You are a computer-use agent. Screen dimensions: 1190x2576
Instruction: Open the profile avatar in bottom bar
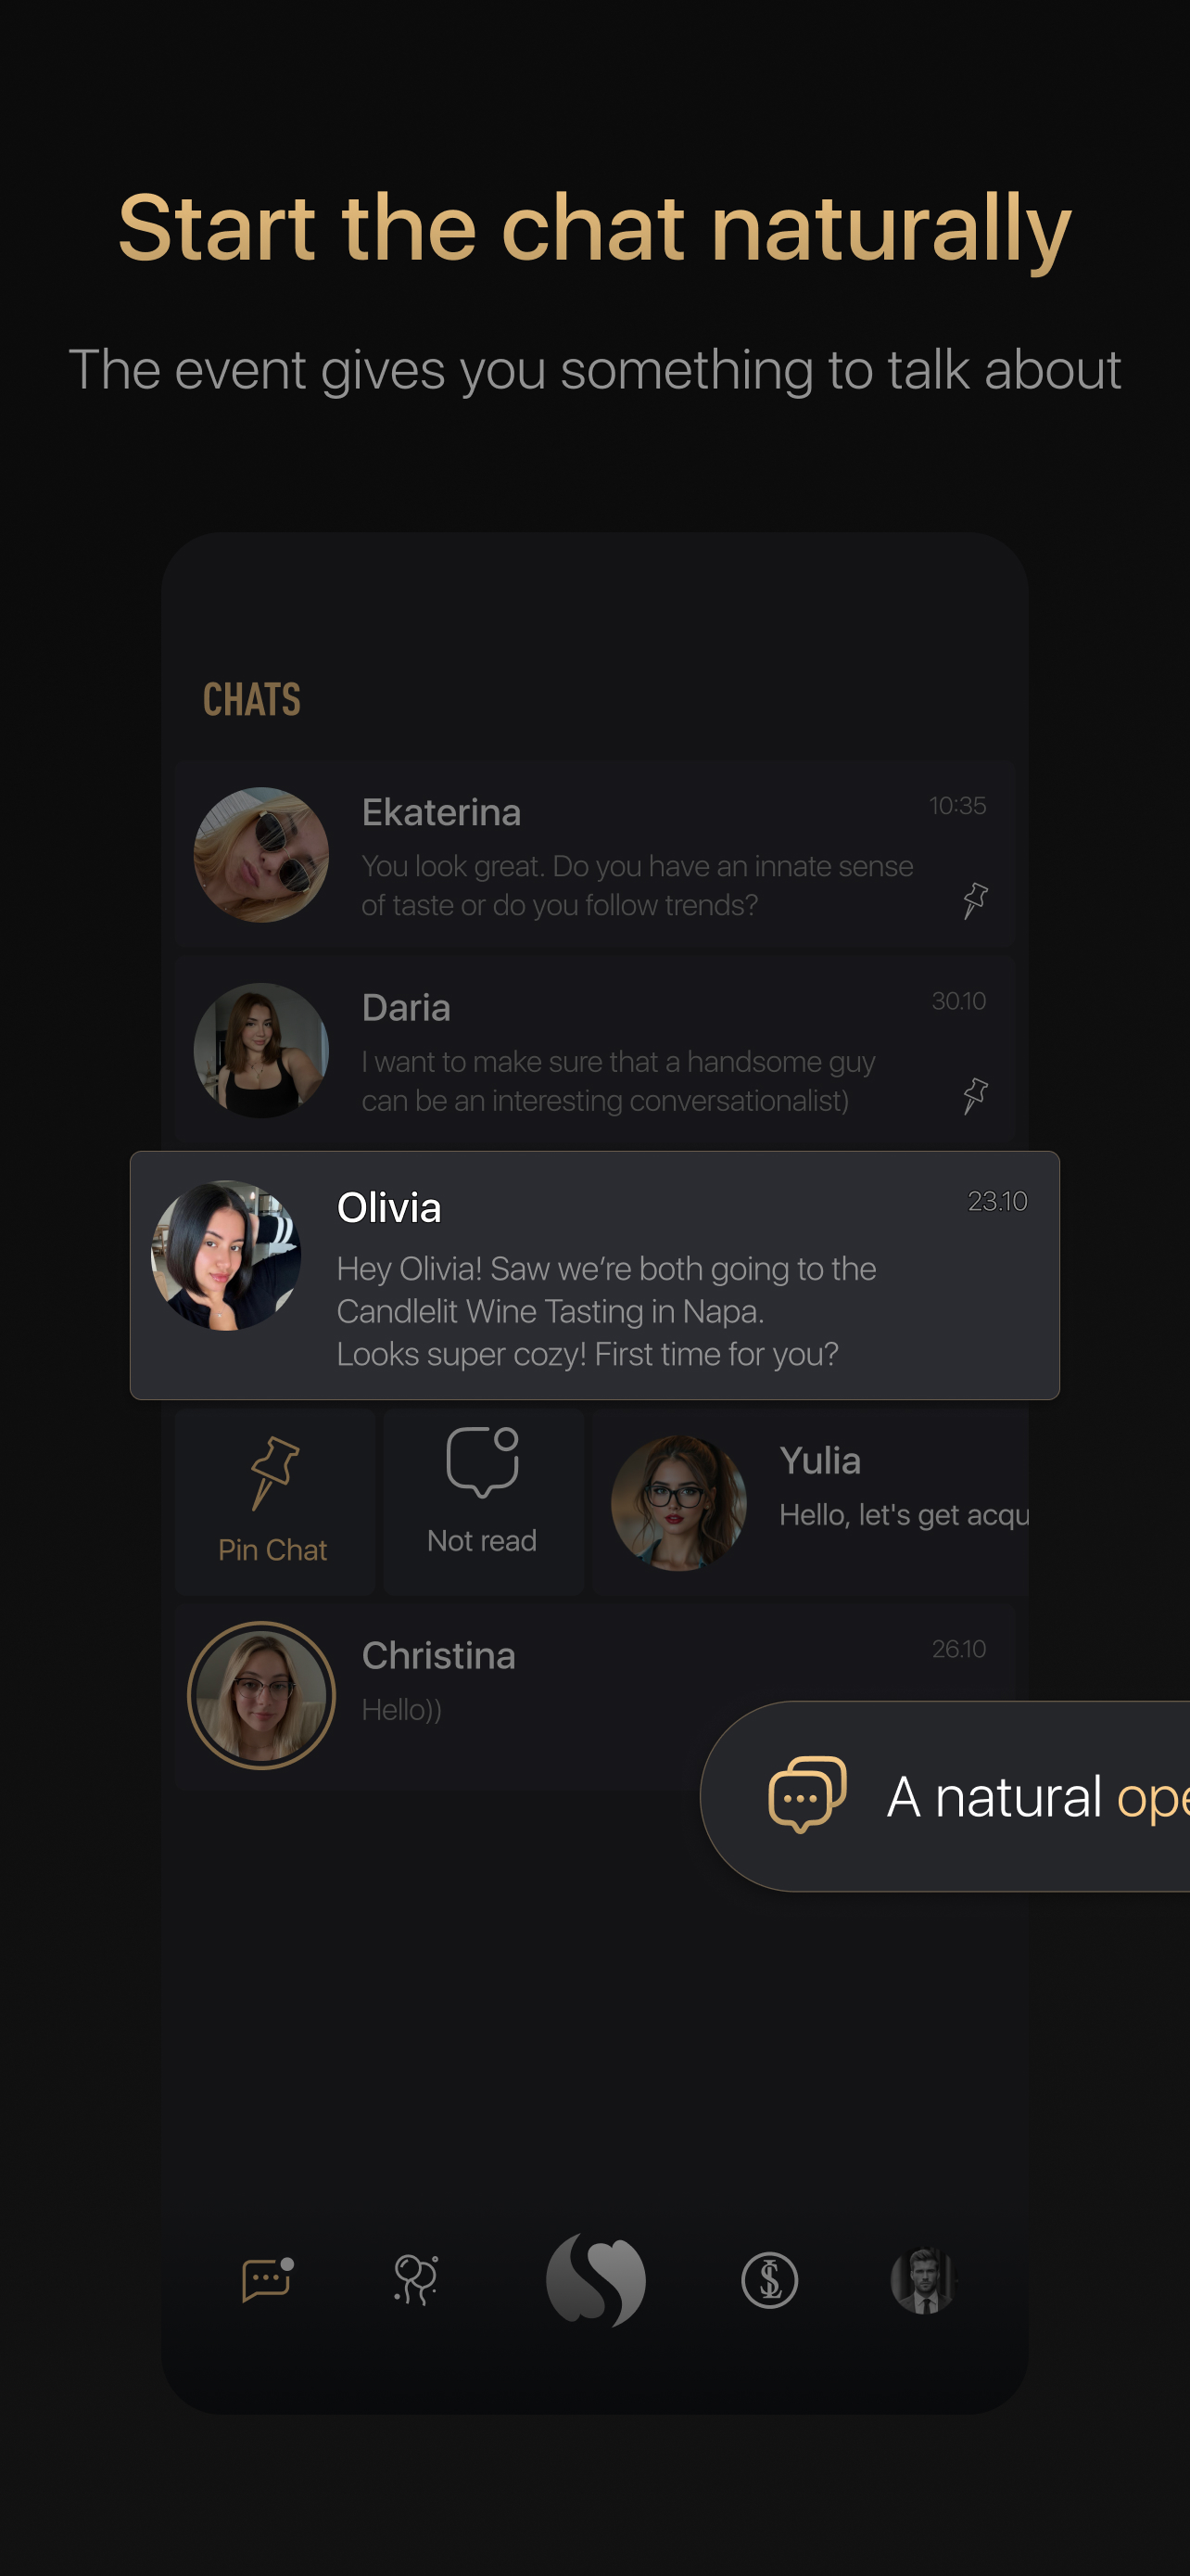923,2280
